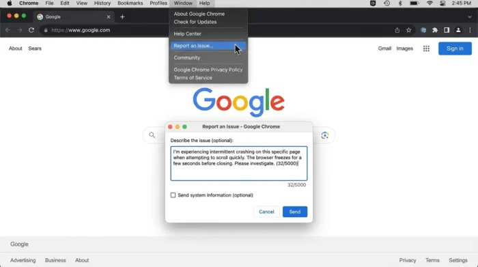Open the Chrome three-dot menu

[x=470, y=30]
